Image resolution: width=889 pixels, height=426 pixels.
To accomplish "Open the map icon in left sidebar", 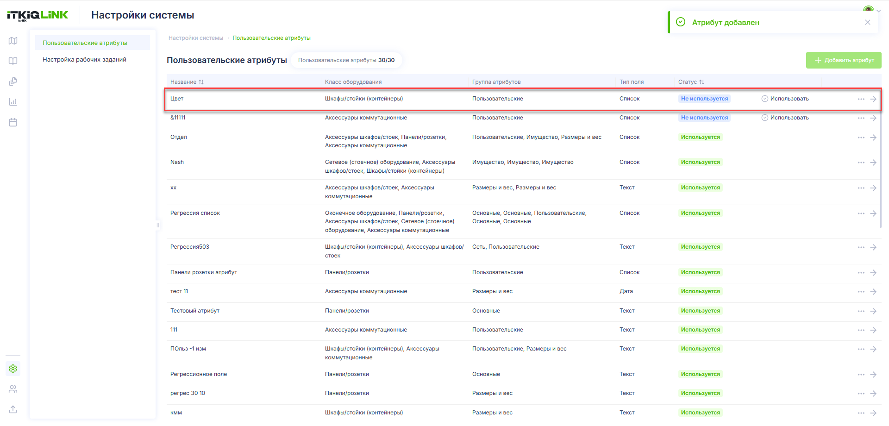I will pyautogui.click(x=13, y=41).
